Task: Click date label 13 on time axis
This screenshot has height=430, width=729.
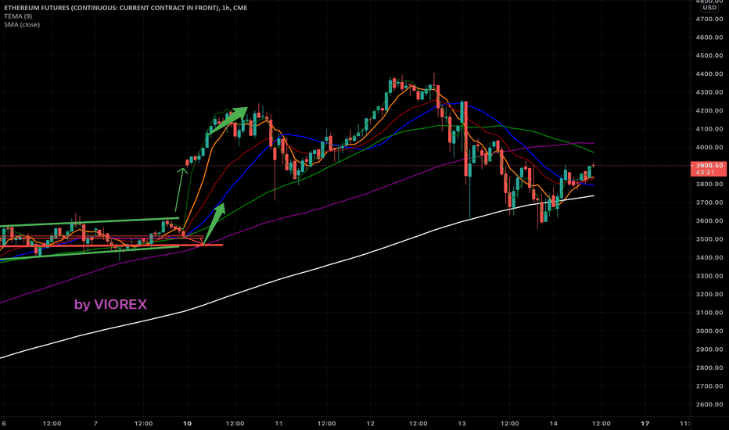Action: (x=462, y=424)
